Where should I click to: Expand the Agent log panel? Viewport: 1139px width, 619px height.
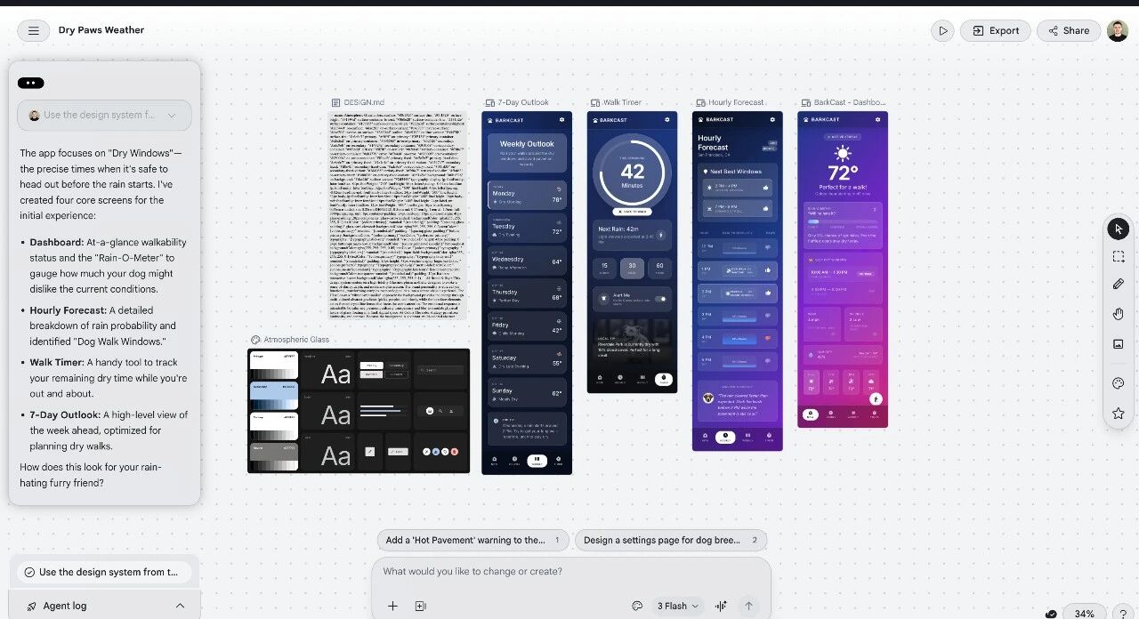coord(105,606)
